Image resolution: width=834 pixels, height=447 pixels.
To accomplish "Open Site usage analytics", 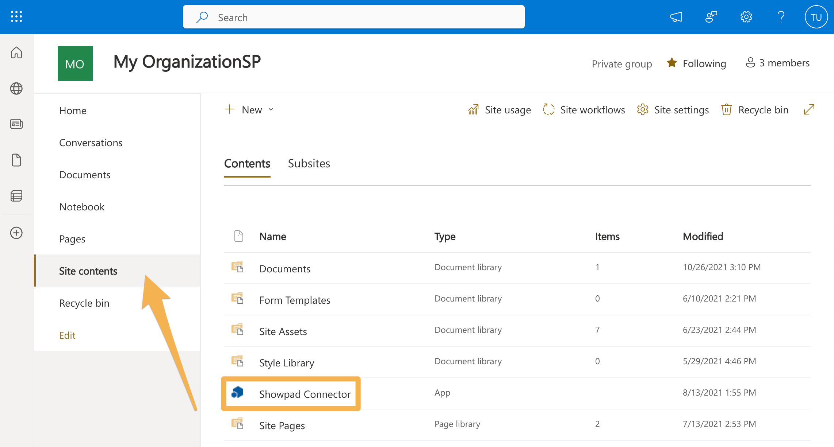I will 500,110.
